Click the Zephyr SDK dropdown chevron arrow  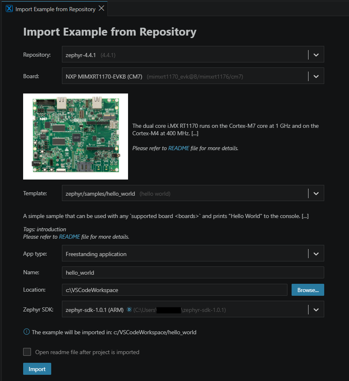click(x=316, y=309)
